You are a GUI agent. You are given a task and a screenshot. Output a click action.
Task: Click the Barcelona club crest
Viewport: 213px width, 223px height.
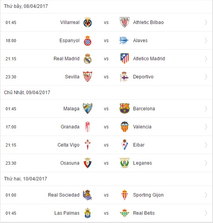pos(124,108)
